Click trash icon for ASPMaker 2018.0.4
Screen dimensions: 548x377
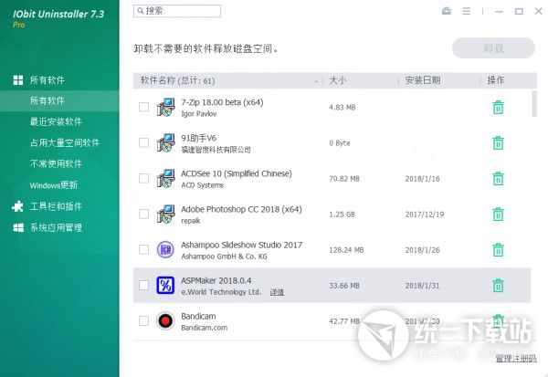pyautogui.click(x=498, y=286)
